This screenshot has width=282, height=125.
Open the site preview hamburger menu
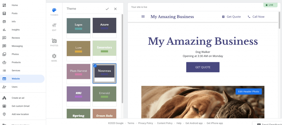pyautogui.click(x=143, y=17)
